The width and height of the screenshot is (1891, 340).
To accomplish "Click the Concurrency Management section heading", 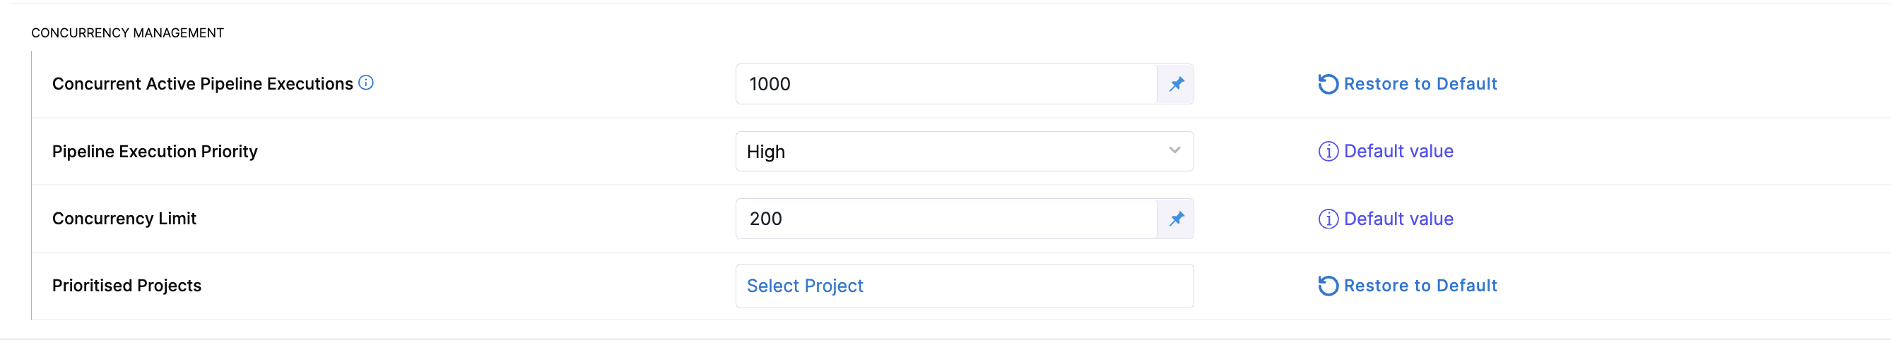I will 127,33.
